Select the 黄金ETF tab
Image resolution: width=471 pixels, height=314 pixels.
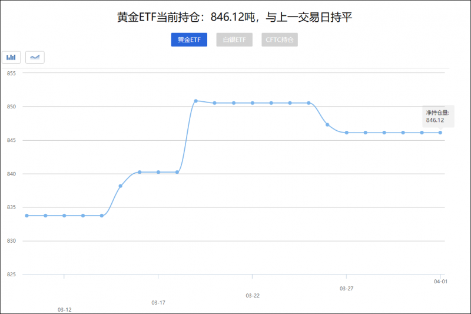tap(189, 40)
